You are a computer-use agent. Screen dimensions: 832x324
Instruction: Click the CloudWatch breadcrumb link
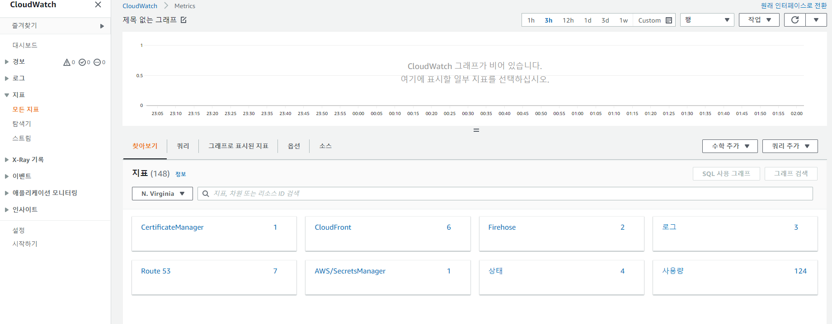click(140, 6)
